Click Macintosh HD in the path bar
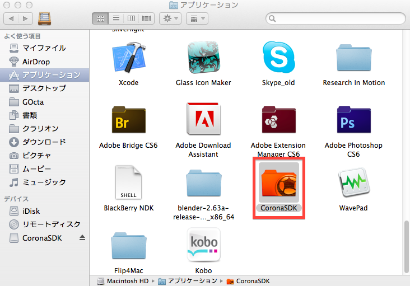 coord(123,281)
